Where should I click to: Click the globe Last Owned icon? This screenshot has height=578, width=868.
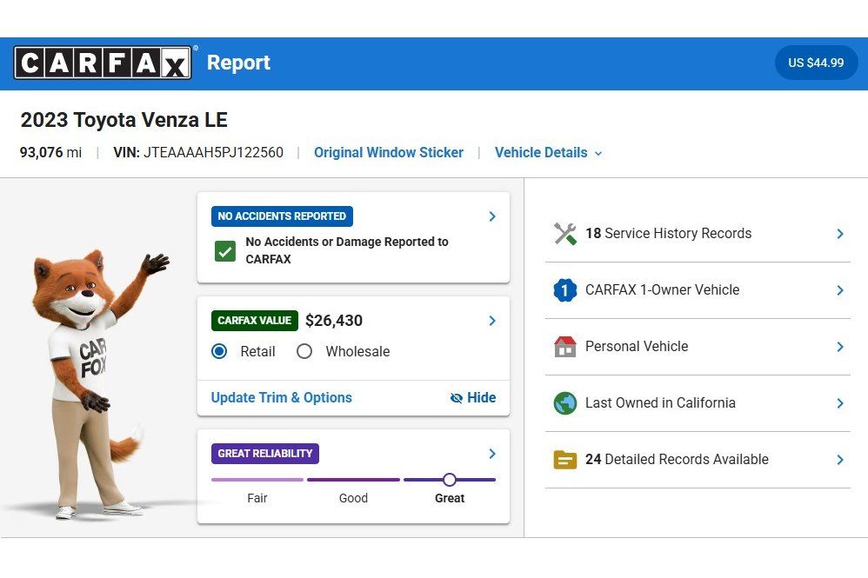click(564, 402)
